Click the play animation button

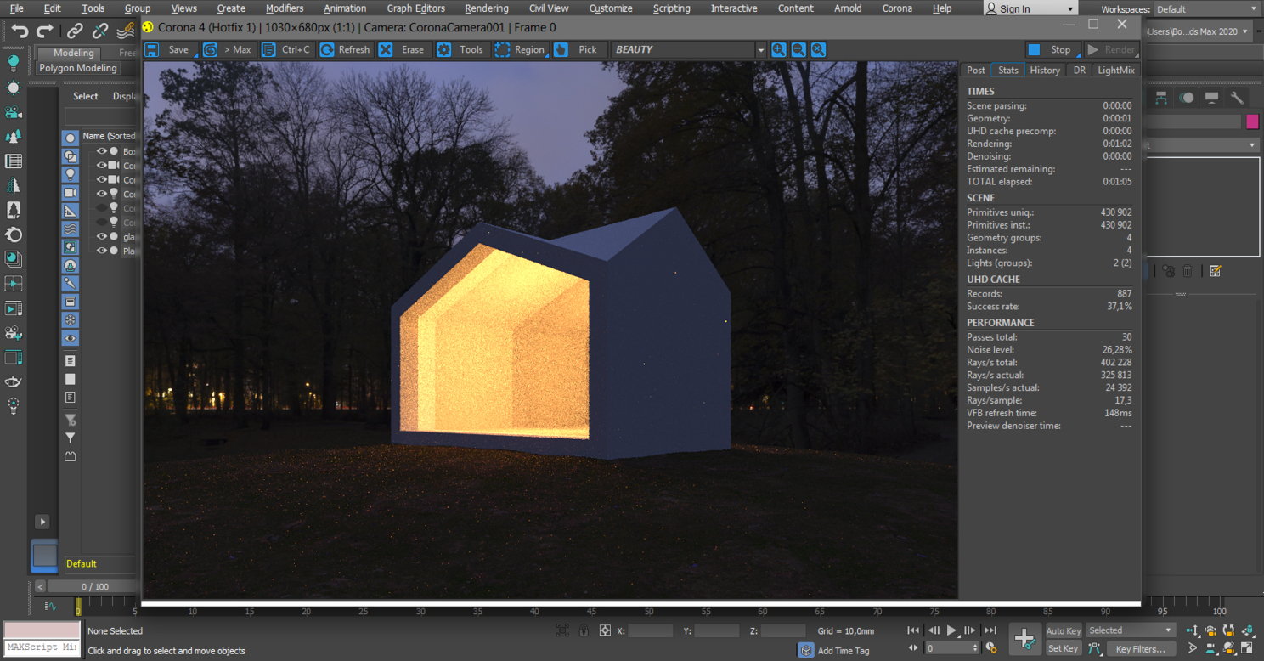coord(951,630)
